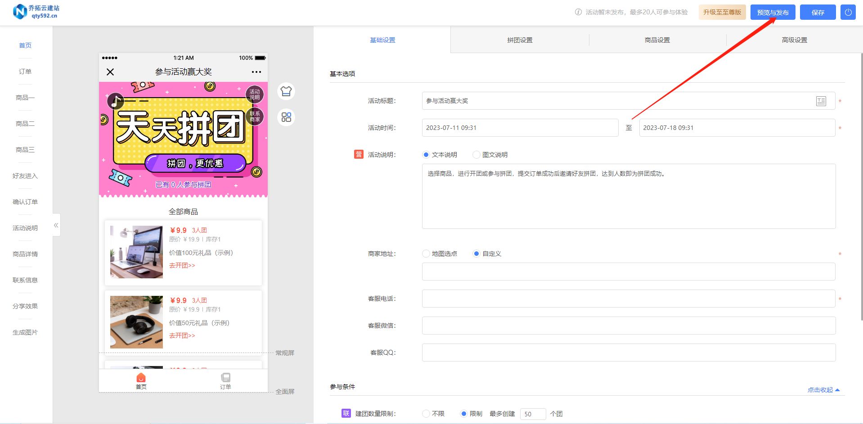863x424 pixels.
Task: Open the three-dot menu in phone preview
Action: [x=256, y=72]
